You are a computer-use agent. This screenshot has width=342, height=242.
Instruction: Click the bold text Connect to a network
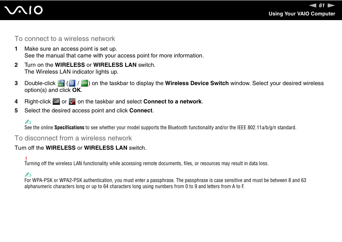(x=172, y=102)
